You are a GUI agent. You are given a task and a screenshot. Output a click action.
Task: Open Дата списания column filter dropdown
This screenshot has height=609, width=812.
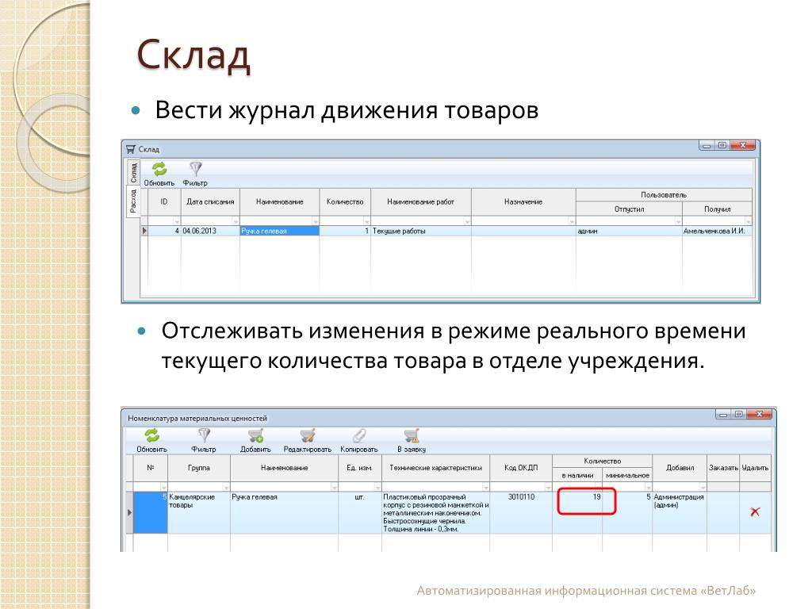(236, 221)
